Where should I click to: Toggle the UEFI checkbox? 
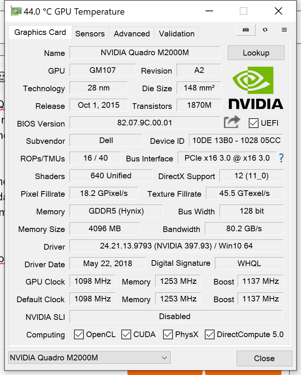(x=253, y=123)
